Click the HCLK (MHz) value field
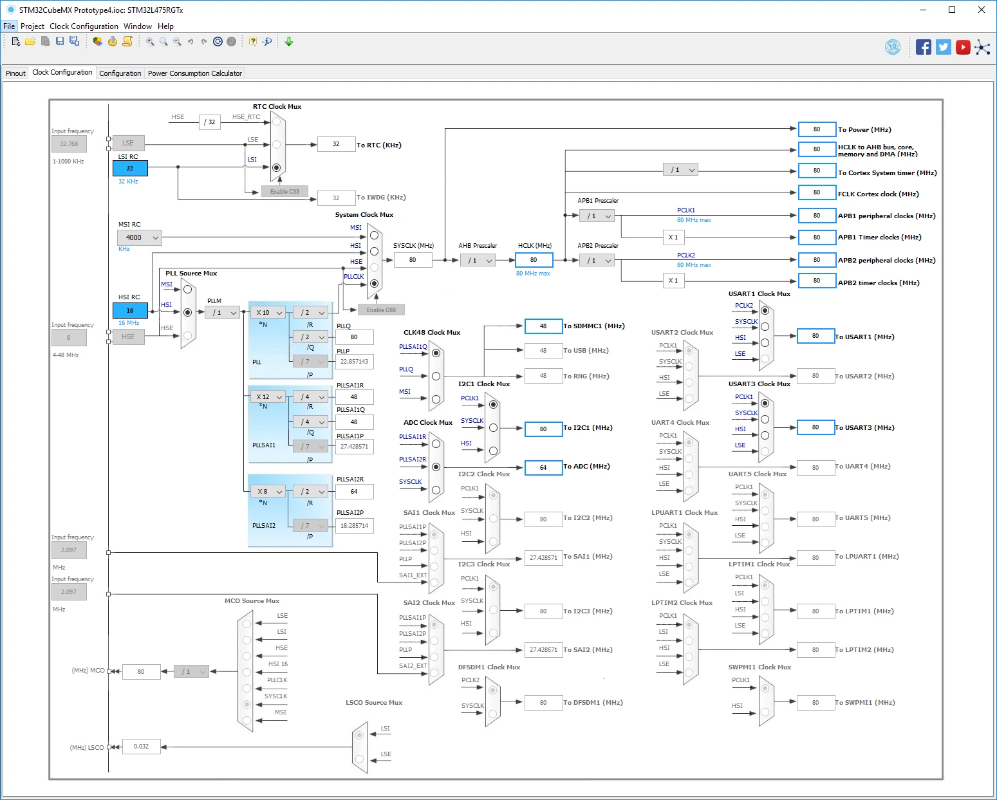Viewport: 997px width, 800px height. 534,260
